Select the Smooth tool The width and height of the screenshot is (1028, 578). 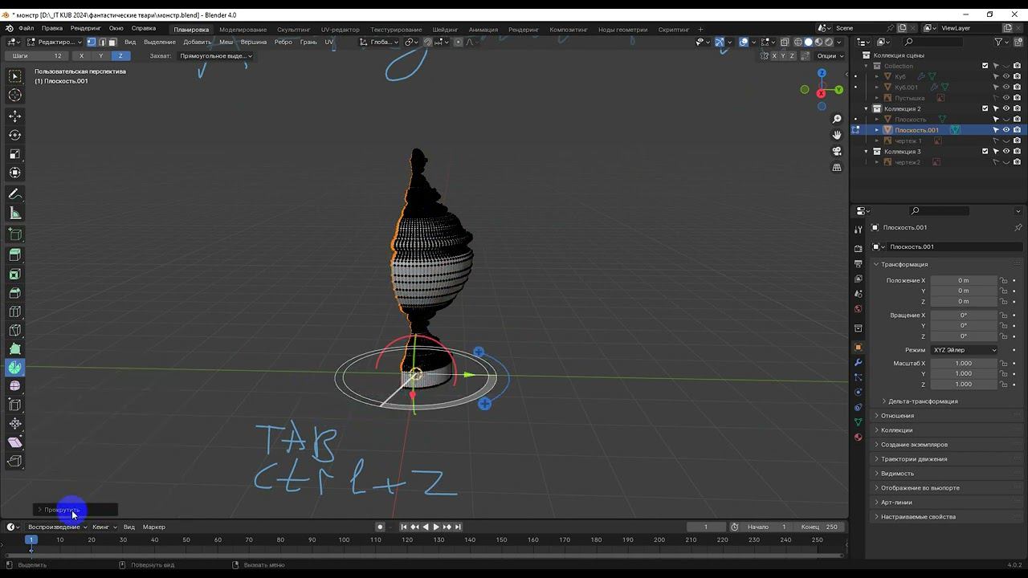click(15, 386)
